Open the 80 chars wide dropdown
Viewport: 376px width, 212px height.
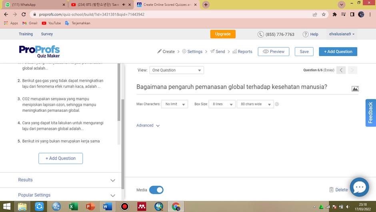(x=255, y=104)
